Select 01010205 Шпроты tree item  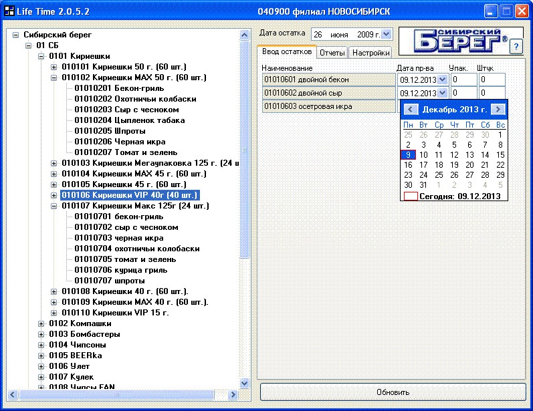coord(110,131)
